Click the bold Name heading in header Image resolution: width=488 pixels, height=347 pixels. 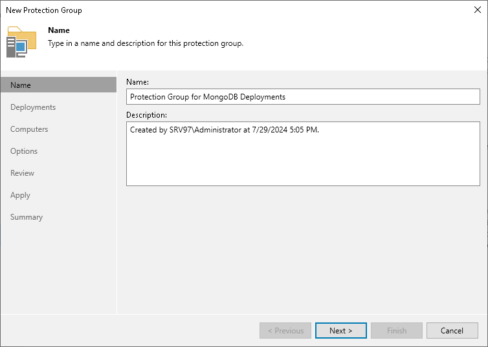[59, 30]
